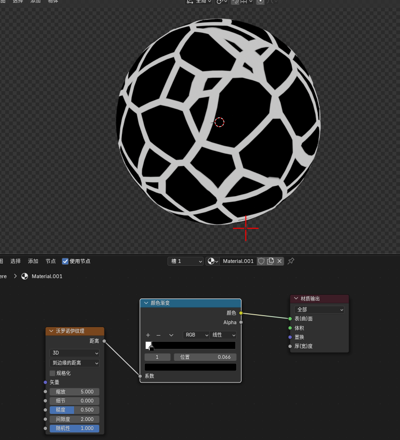Unlink Material.001 with the X icon
400x440 pixels.
(279, 261)
